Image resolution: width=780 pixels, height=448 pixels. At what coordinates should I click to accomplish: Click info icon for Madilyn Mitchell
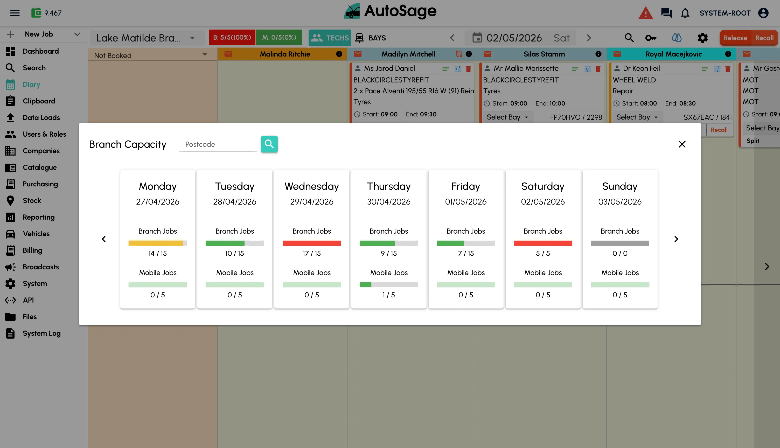469,54
